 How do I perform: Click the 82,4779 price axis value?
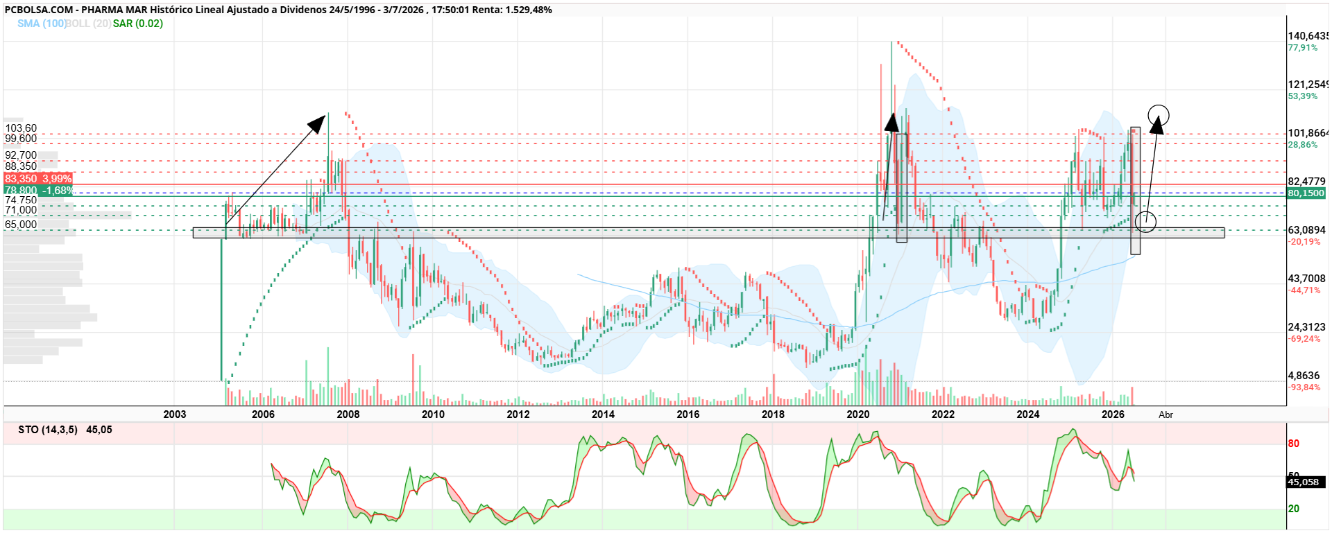[1307, 182]
